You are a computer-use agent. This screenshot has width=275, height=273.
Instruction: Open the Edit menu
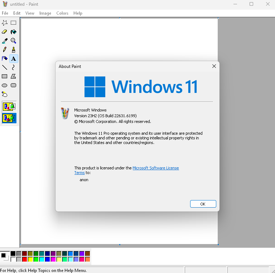pyautogui.click(x=17, y=13)
